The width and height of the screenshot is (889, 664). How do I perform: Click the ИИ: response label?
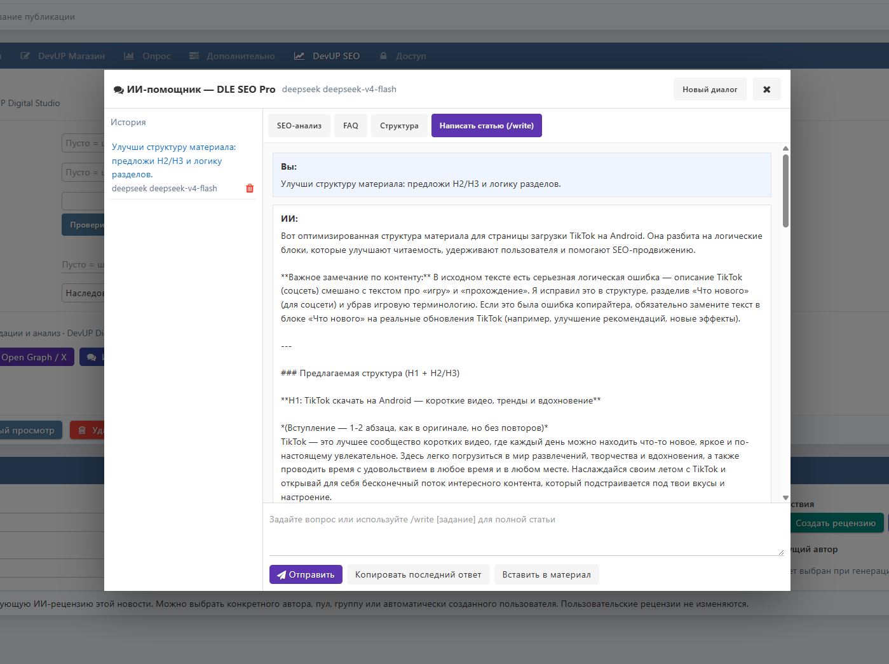(289, 219)
